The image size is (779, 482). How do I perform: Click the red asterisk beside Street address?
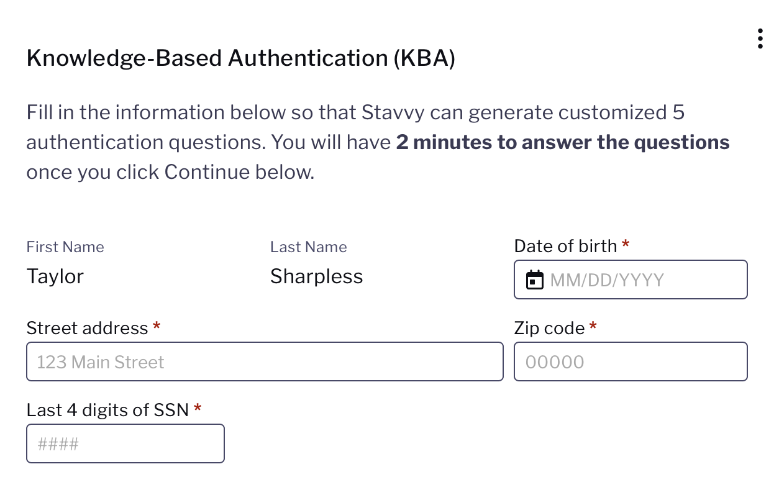coord(157,325)
